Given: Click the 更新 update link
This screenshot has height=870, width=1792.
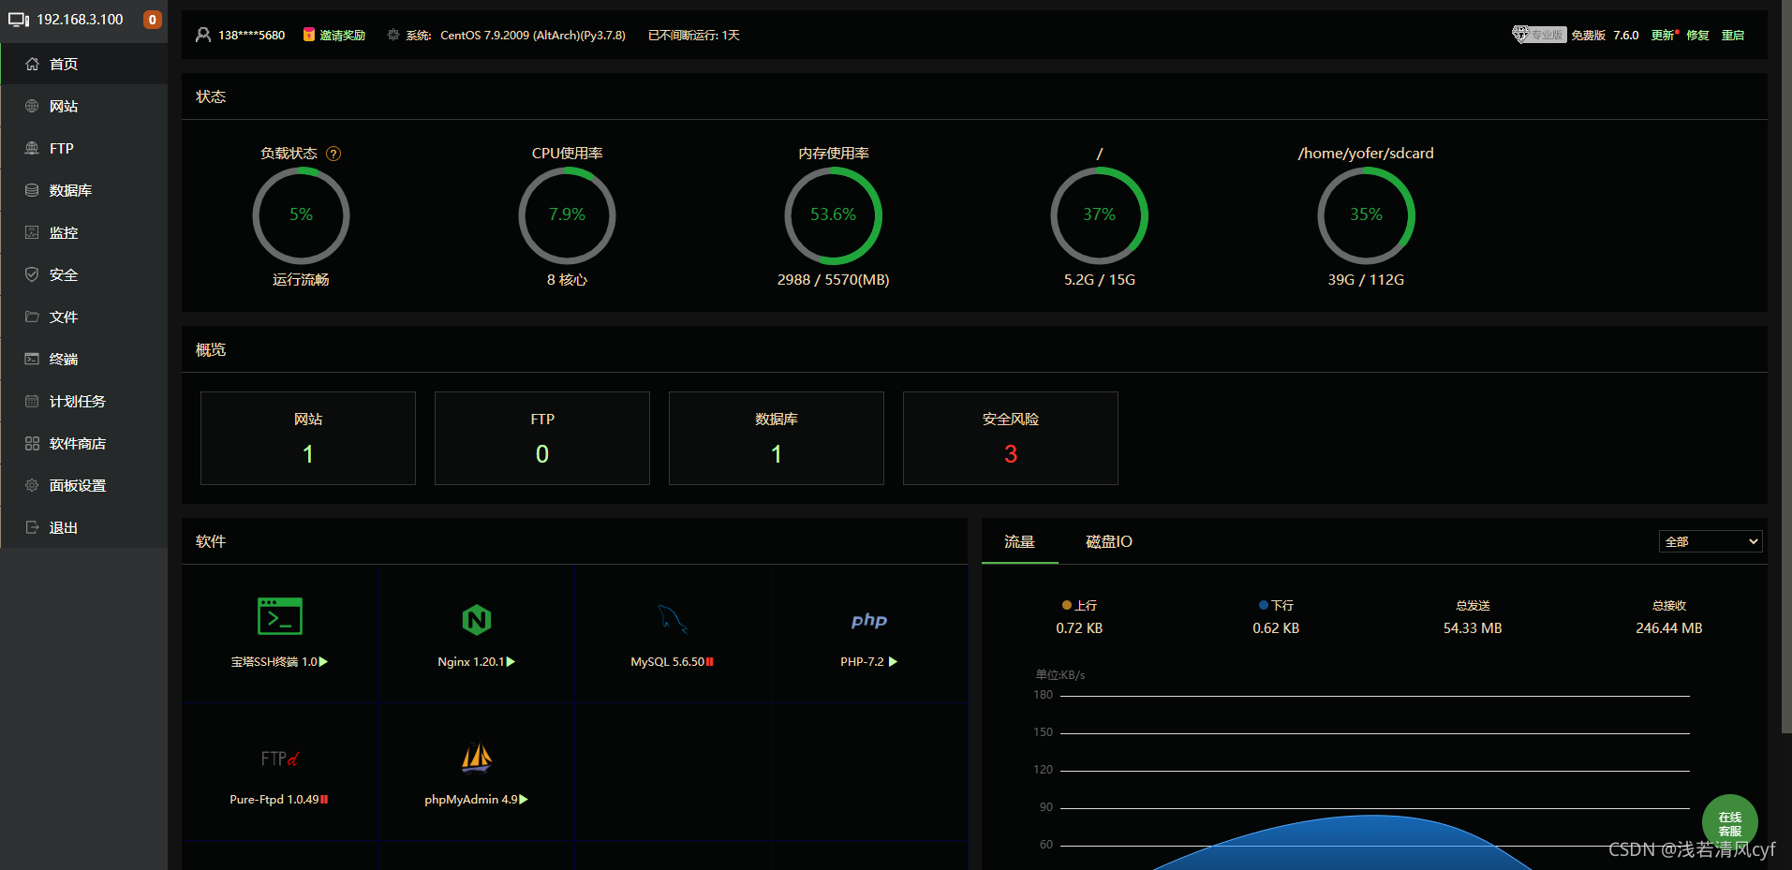Looking at the screenshot, I should (x=1665, y=35).
